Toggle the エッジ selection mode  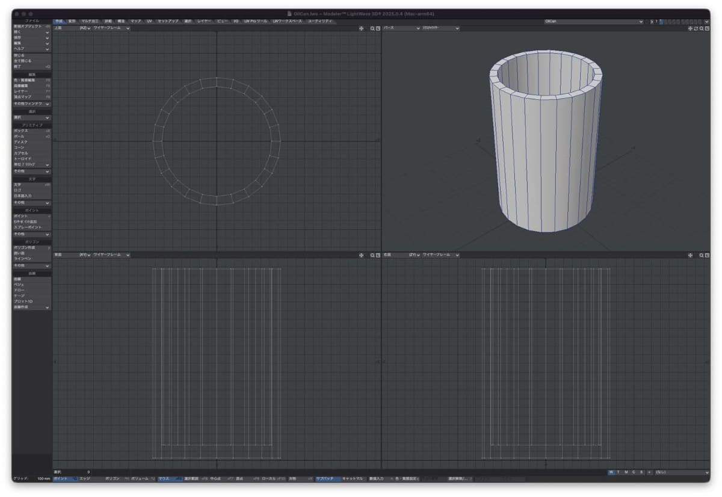[x=91, y=478]
